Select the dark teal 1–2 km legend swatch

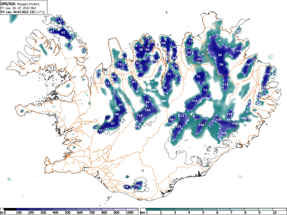pos(153,209)
